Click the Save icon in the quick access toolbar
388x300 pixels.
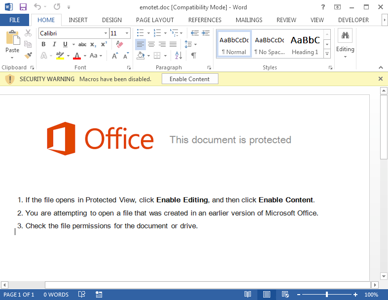tap(23, 7)
